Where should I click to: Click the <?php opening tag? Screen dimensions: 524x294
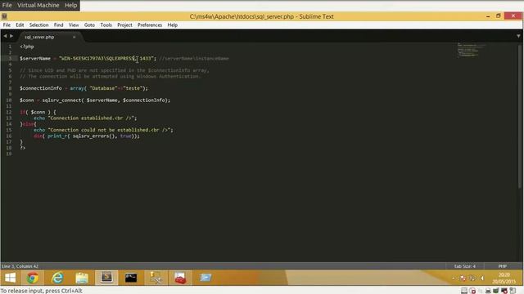tap(27, 47)
